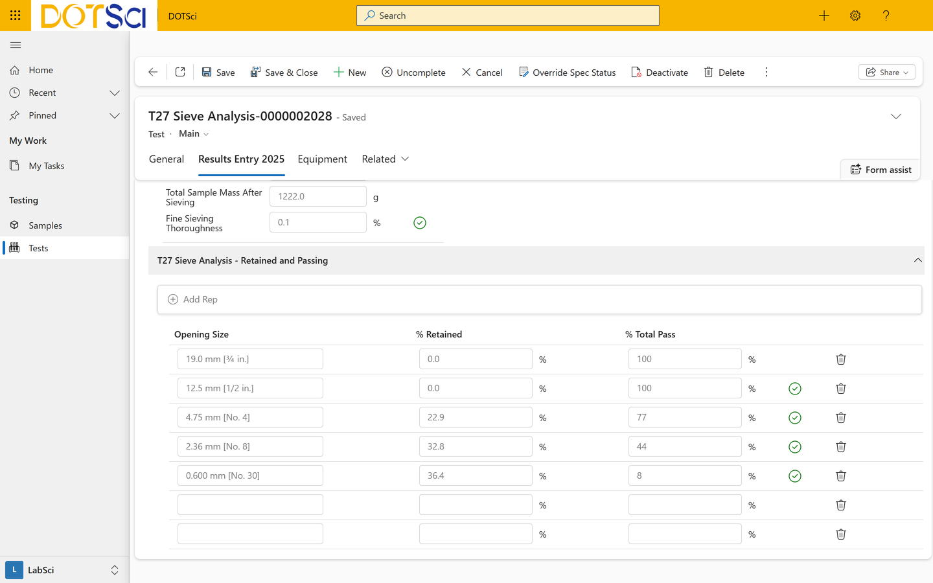Delete the 12.5 mm sieve row
Screen dimensions: 933x583
coord(841,389)
